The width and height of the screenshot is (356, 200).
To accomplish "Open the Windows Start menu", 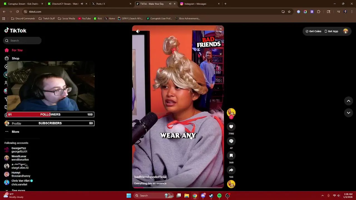I will 129,196.
